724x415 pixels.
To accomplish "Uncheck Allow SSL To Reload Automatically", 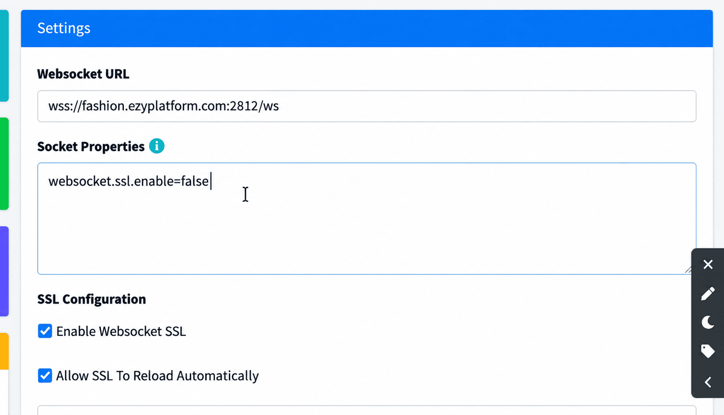I will pyautogui.click(x=45, y=376).
